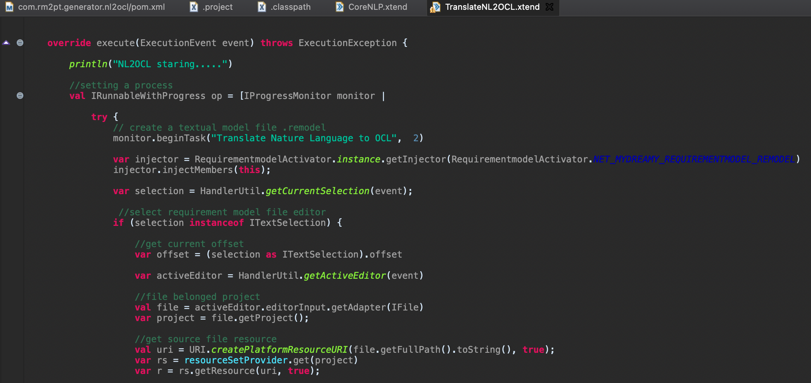Switch to the .project tab
Viewport: 811px width, 383px height.
pyautogui.click(x=211, y=7)
